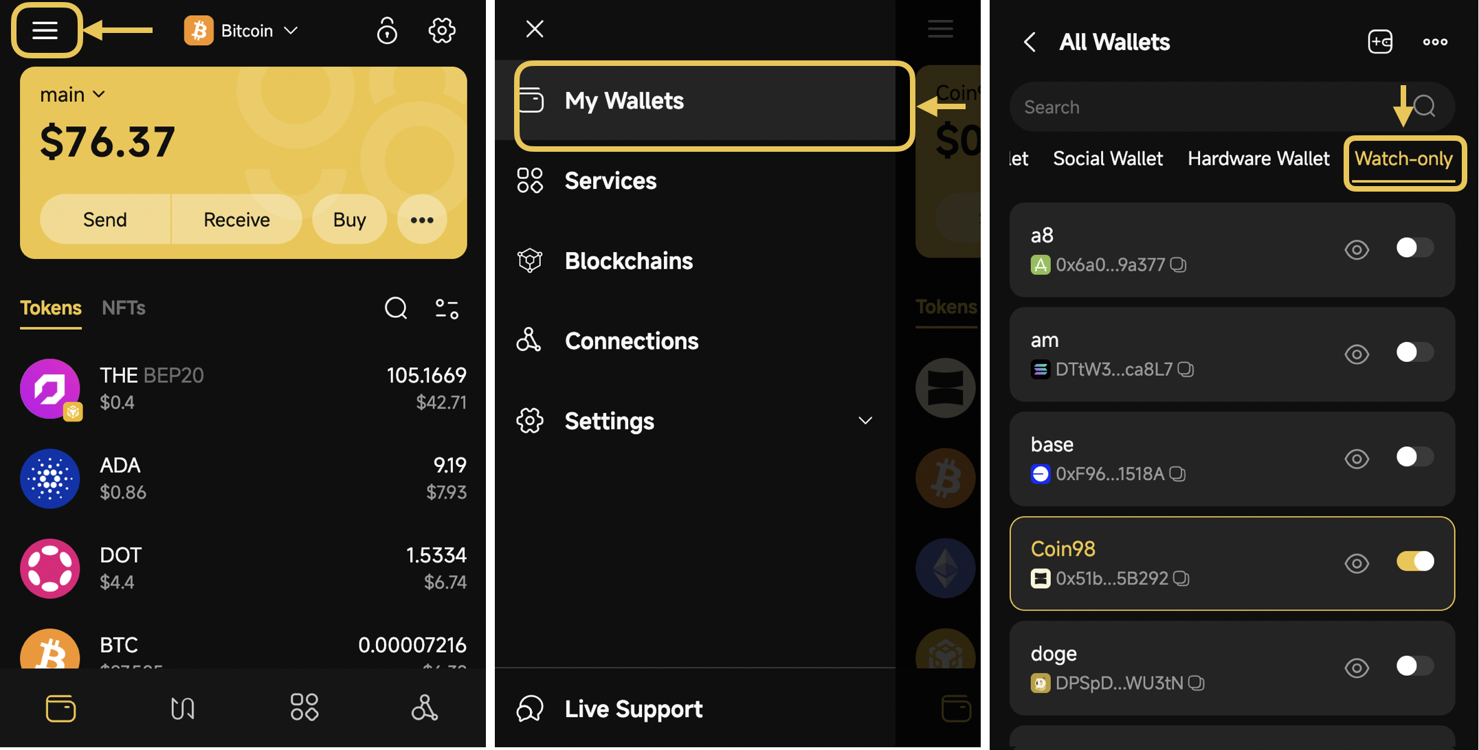Open token filter settings icon
Viewport: 1479px width, 750px height.
click(x=447, y=308)
